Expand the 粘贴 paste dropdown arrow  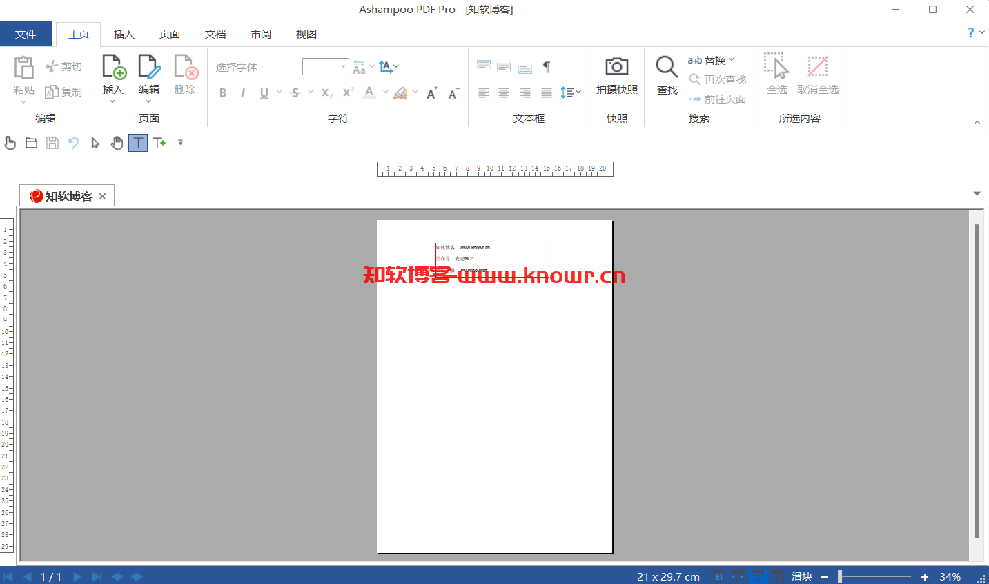pos(23,102)
